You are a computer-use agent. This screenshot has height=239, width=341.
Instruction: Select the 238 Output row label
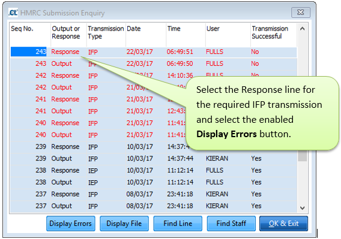(x=61, y=182)
